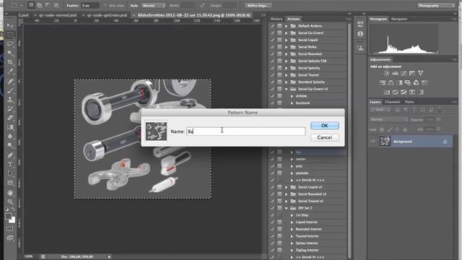Add a Vibrance adjustment
The width and height of the screenshot is (462, 260).
click(x=420, y=73)
